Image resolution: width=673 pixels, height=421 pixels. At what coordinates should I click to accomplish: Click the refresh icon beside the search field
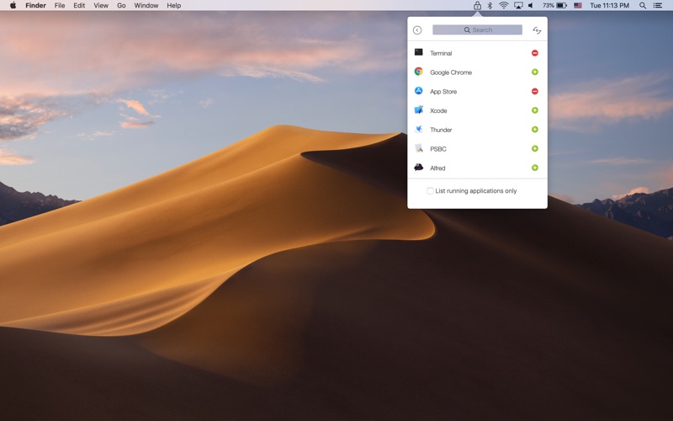tap(537, 30)
